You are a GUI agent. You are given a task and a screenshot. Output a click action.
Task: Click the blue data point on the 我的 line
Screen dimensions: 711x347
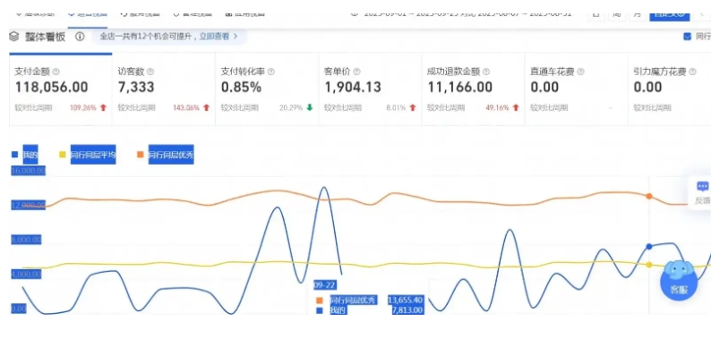(649, 247)
